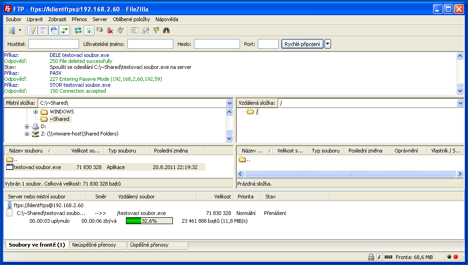
Task: Expand the Z: shared folders node
Action: pos(27,134)
